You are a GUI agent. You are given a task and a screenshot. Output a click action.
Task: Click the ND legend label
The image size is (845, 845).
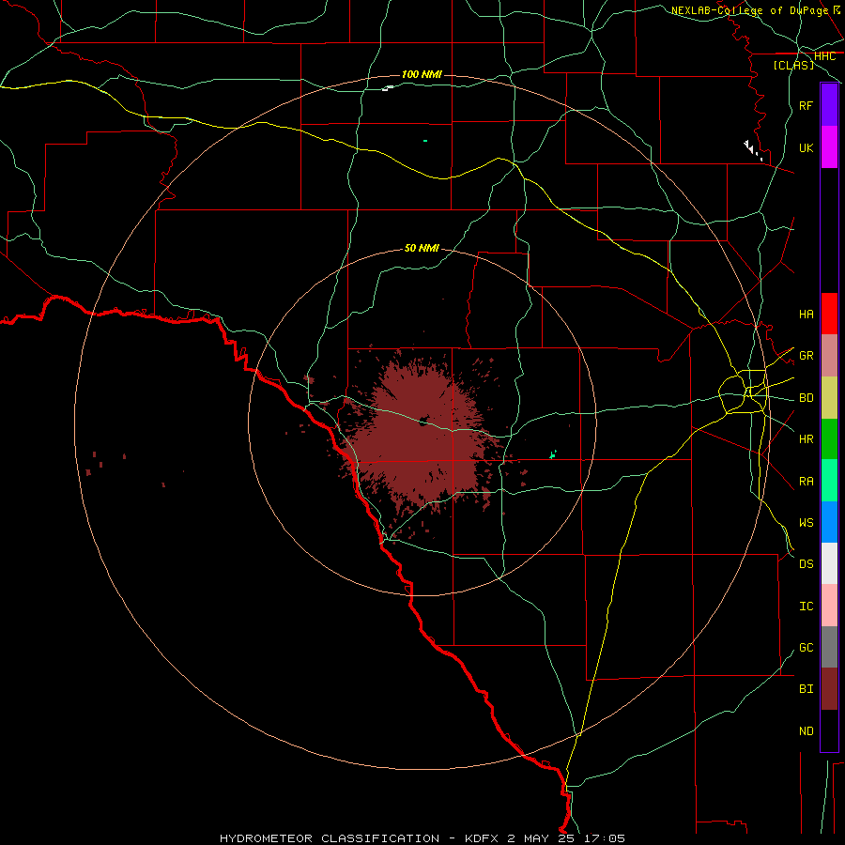[x=806, y=731]
